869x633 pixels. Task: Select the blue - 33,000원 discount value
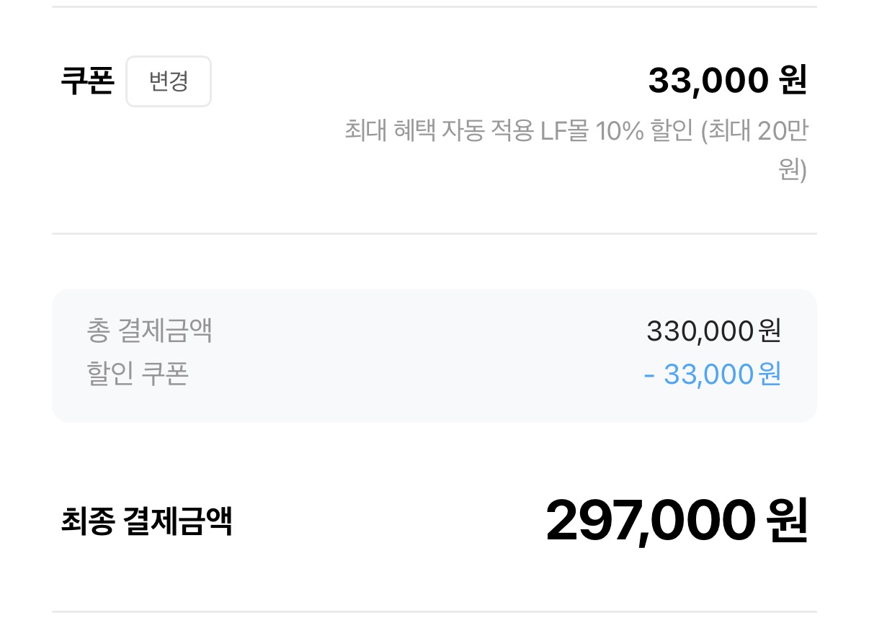coord(713,374)
